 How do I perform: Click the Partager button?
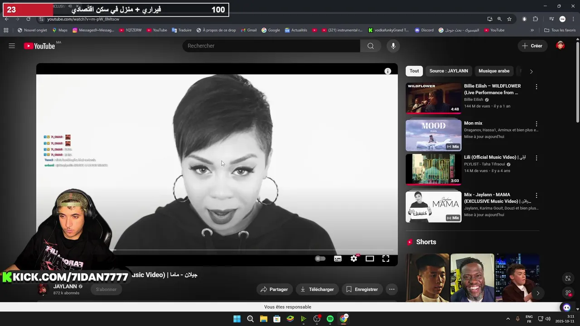point(275,289)
